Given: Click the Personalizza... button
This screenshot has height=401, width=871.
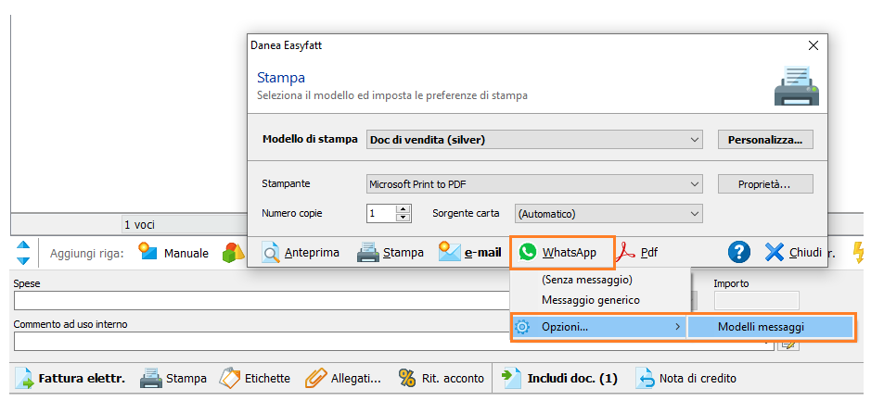Looking at the screenshot, I should (x=765, y=140).
